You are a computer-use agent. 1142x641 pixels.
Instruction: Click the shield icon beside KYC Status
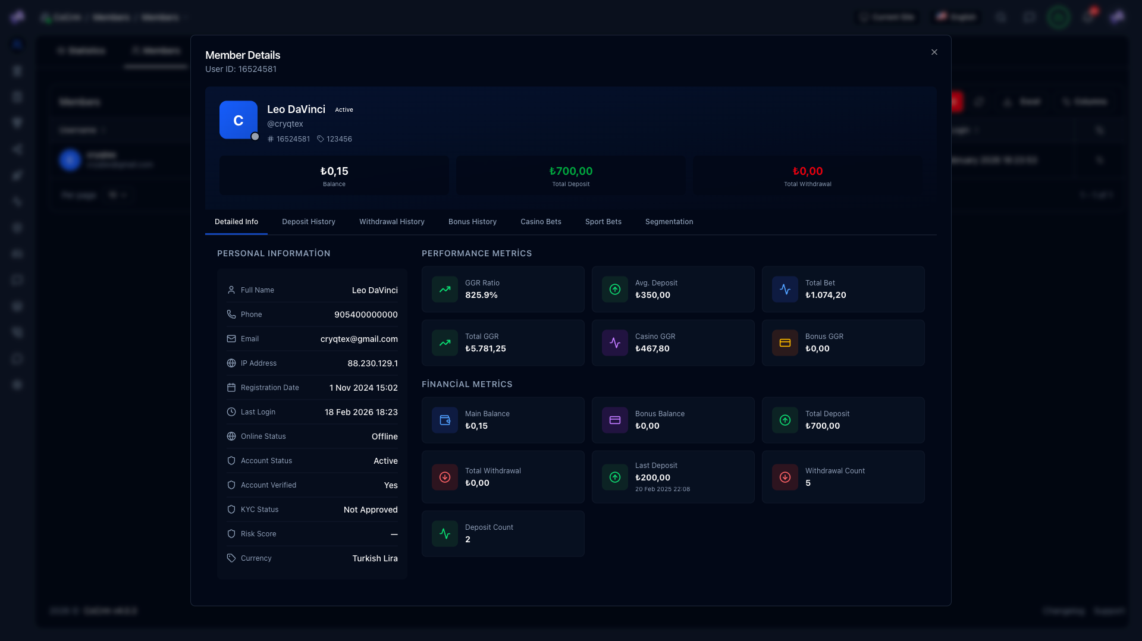tap(231, 510)
